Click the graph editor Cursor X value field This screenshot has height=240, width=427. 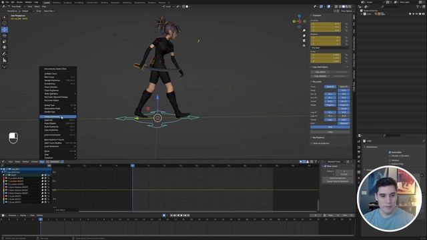344,171
